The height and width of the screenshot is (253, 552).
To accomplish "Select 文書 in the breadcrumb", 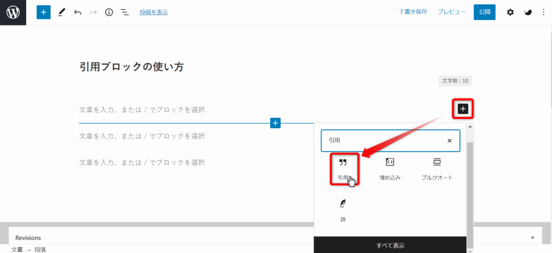I will click(x=17, y=250).
